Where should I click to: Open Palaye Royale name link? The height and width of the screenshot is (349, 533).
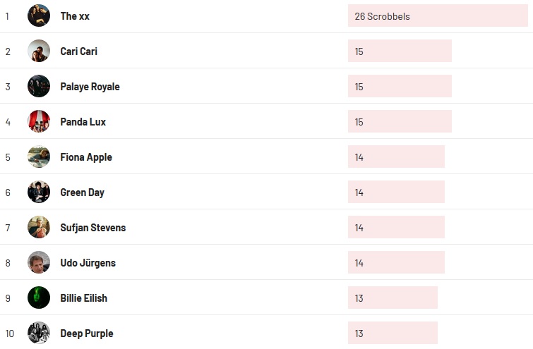pyautogui.click(x=90, y=87)
